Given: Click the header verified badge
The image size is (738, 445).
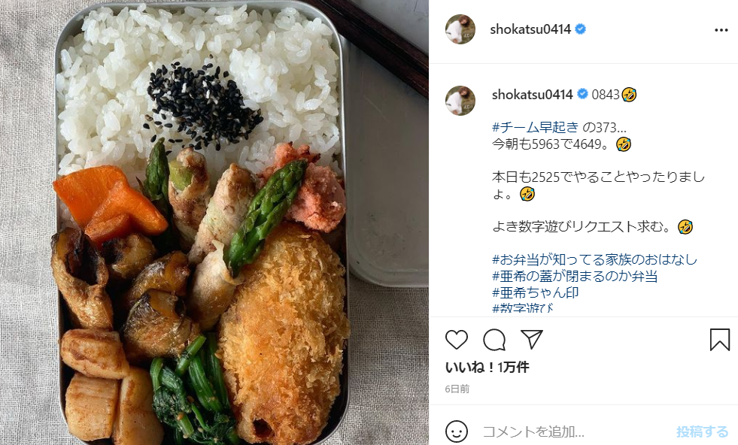Looking at the screenshot, I should (581, 29).
